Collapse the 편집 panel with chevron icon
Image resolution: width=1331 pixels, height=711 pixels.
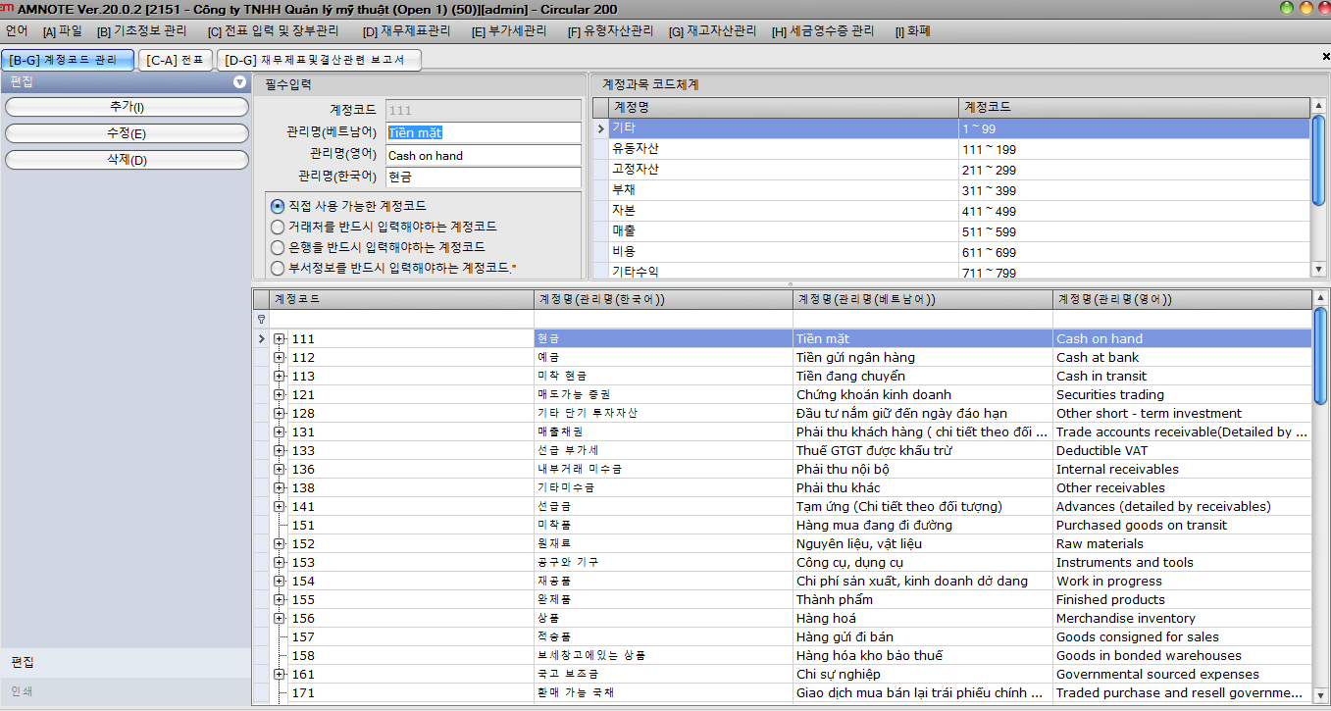pyautogui.click(x=239, y=83)
